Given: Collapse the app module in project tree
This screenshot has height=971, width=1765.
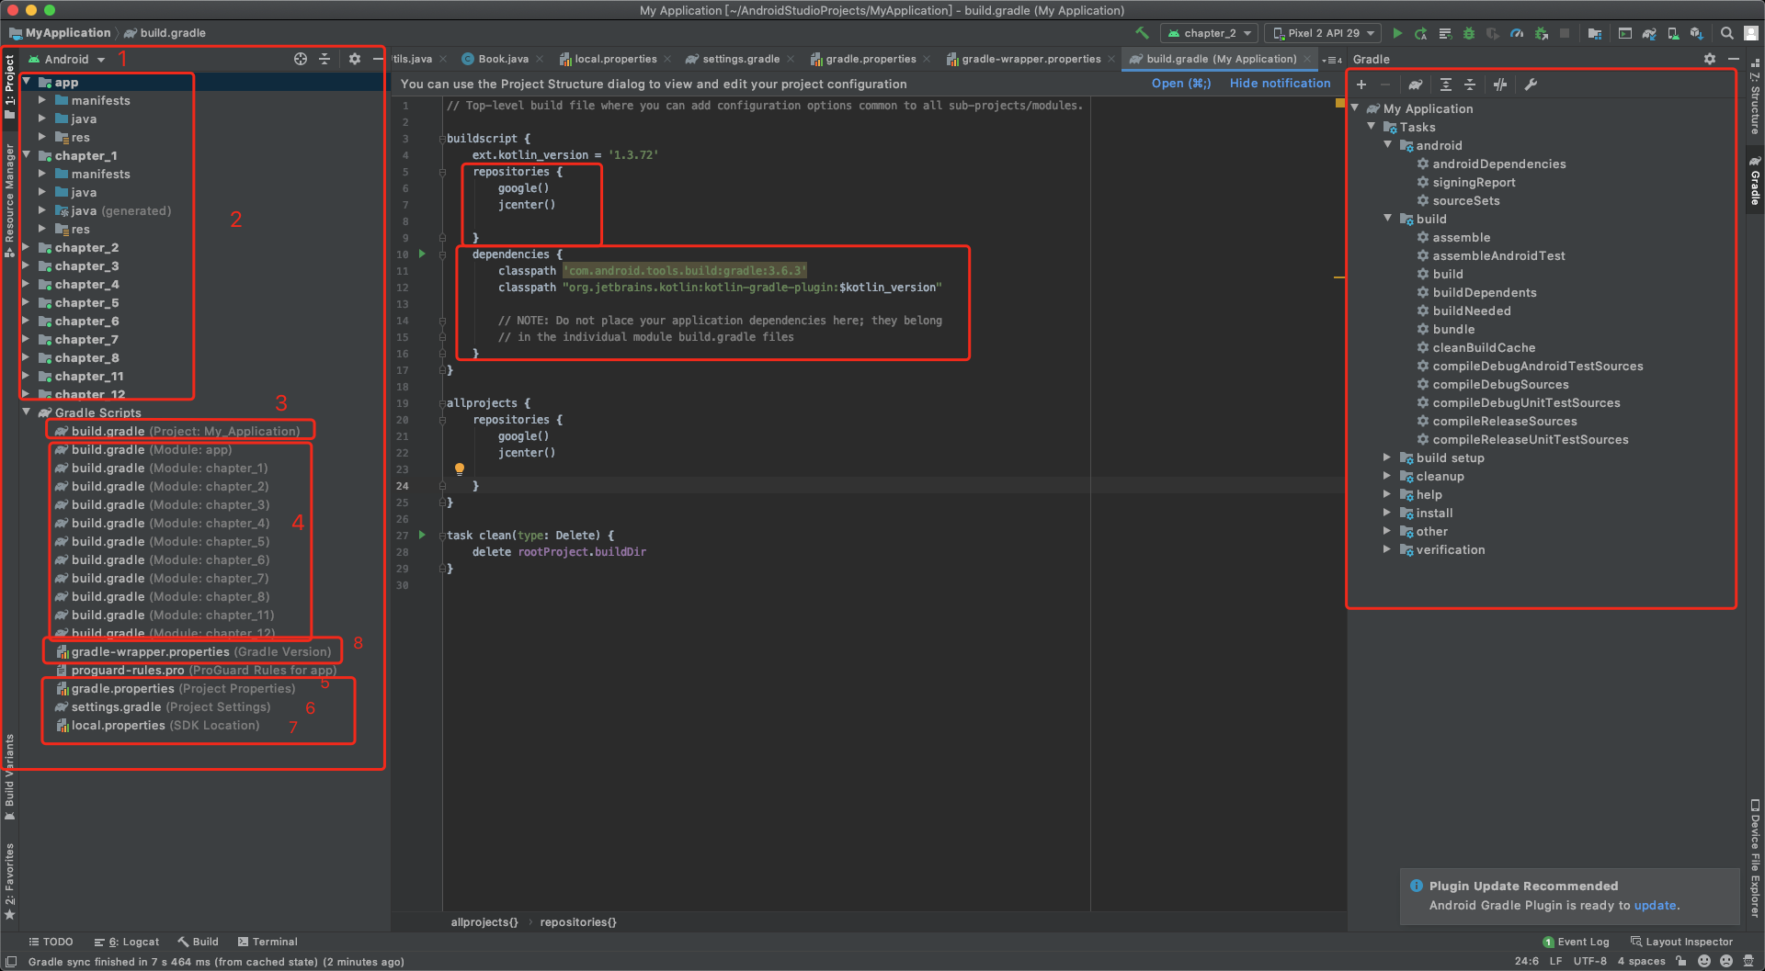Looking at the screenshot, I should pyautogui.click(x=27, y=82).
